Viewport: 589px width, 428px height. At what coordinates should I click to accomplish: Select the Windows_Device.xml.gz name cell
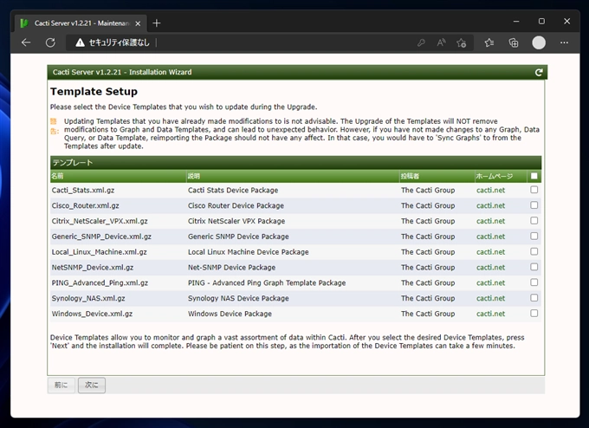[92, 314]
